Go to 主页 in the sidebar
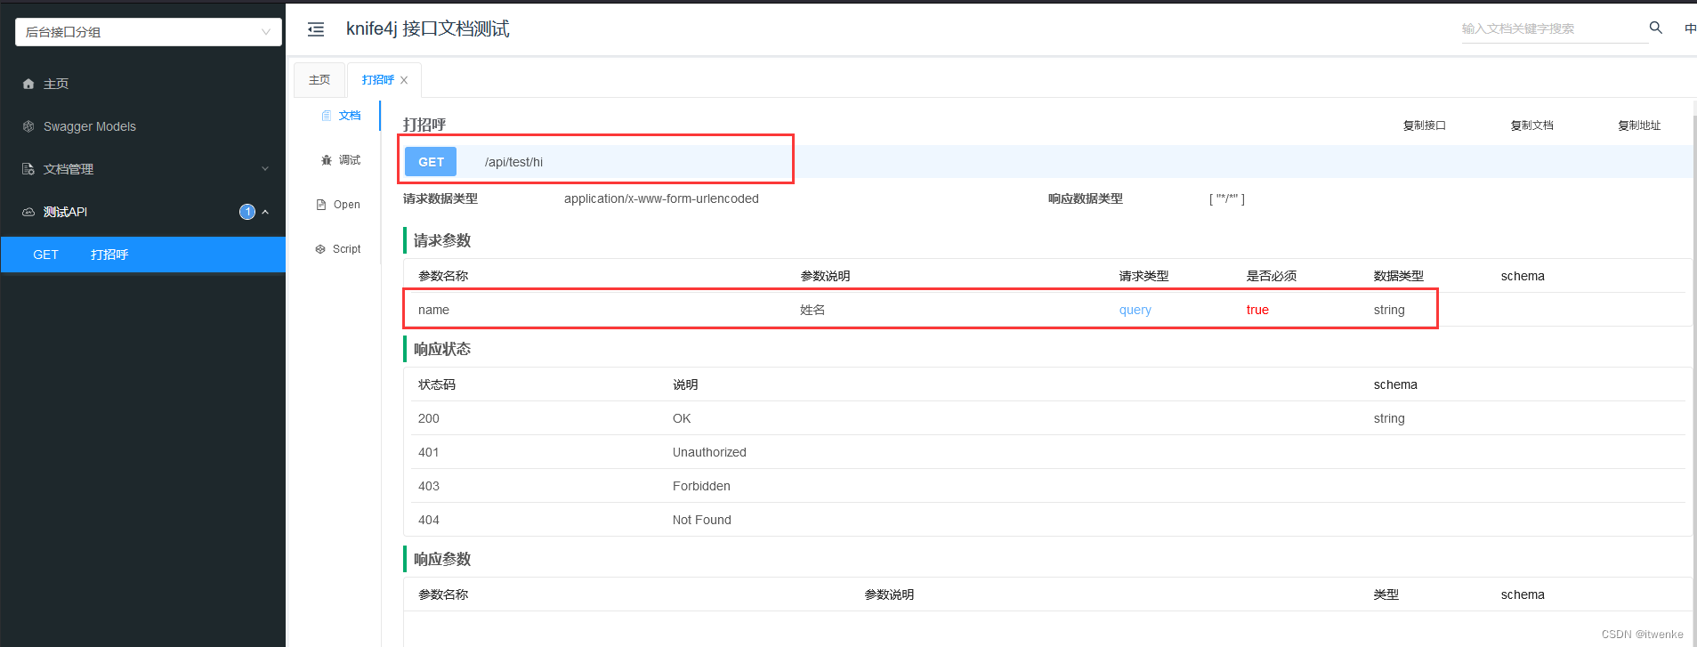Screen dimensions: 1697x647 [x=143, y=84]
